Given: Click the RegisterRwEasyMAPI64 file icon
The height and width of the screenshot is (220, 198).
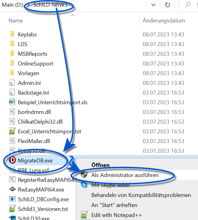Looking at the screenshot, I should pyautogui.click(x=12, y=179).
